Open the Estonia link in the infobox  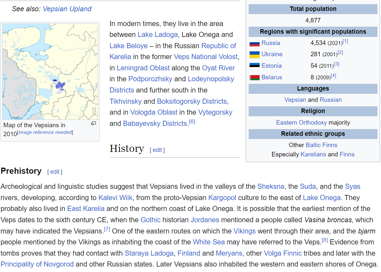pyautogui.click(x=272, y=66)
